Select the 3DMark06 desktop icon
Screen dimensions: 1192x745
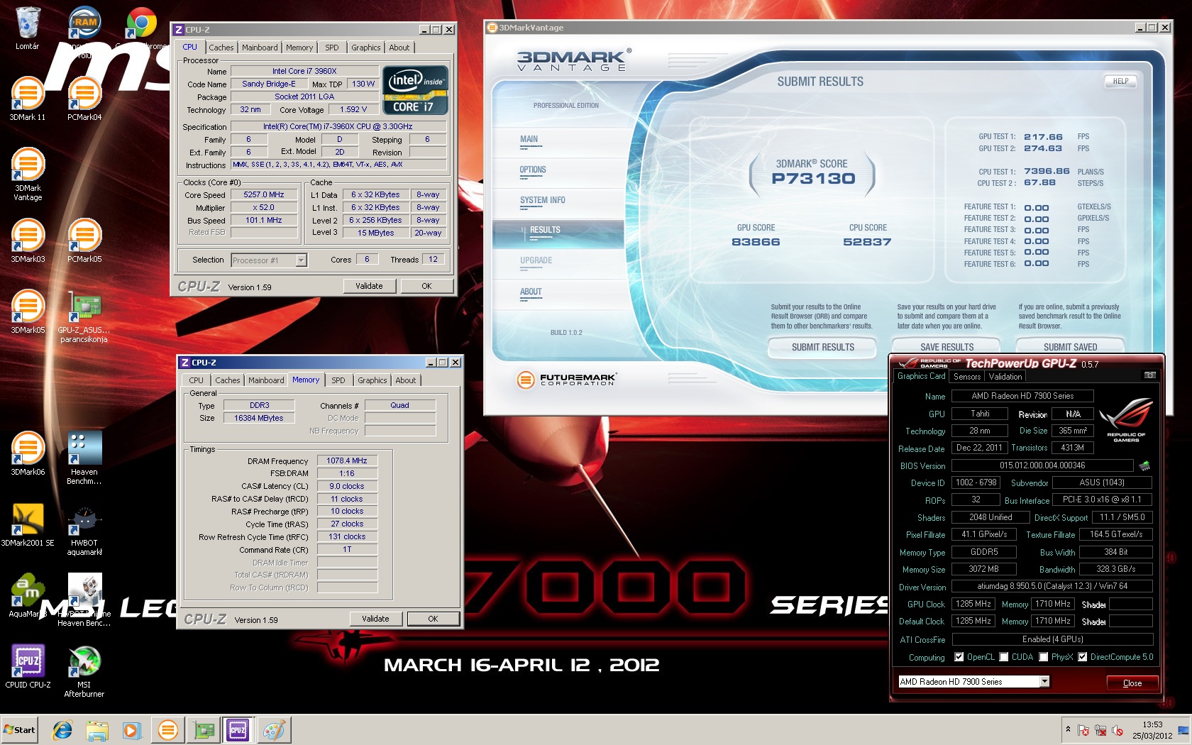coord(27,453)
